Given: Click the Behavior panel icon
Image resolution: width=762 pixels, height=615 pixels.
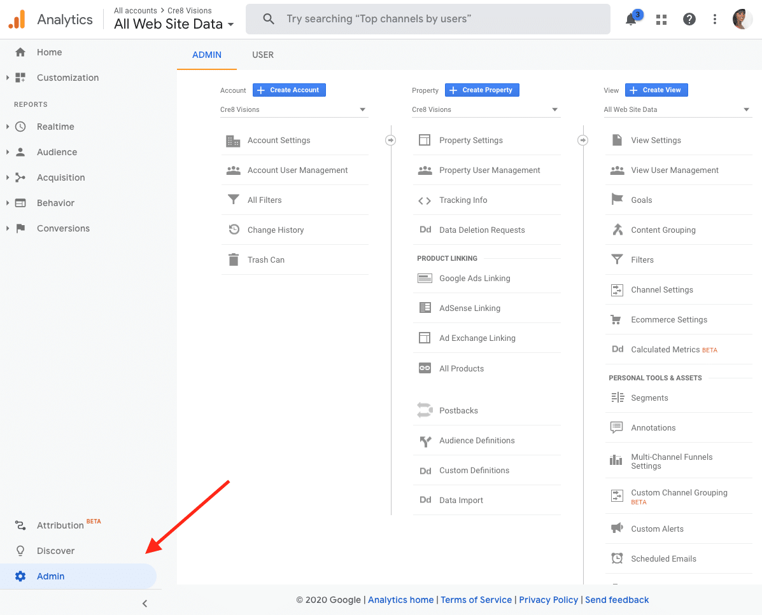Looking at the screenshot, I should 20,203.
